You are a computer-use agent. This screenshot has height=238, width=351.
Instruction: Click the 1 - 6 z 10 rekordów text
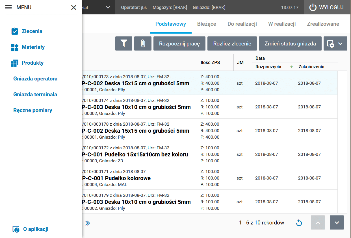click(x=261, y=222)
